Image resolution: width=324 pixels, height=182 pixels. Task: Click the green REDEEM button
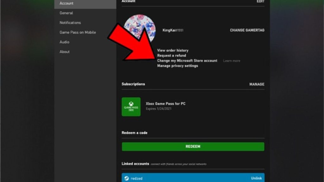pyautogui.click(x=193, y=147)
